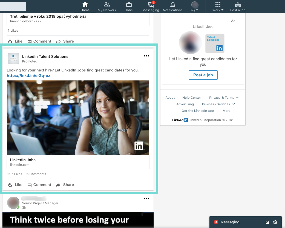285x228 pixels.
Task: Open the Work dropdown menu
Action: [217, 7]
